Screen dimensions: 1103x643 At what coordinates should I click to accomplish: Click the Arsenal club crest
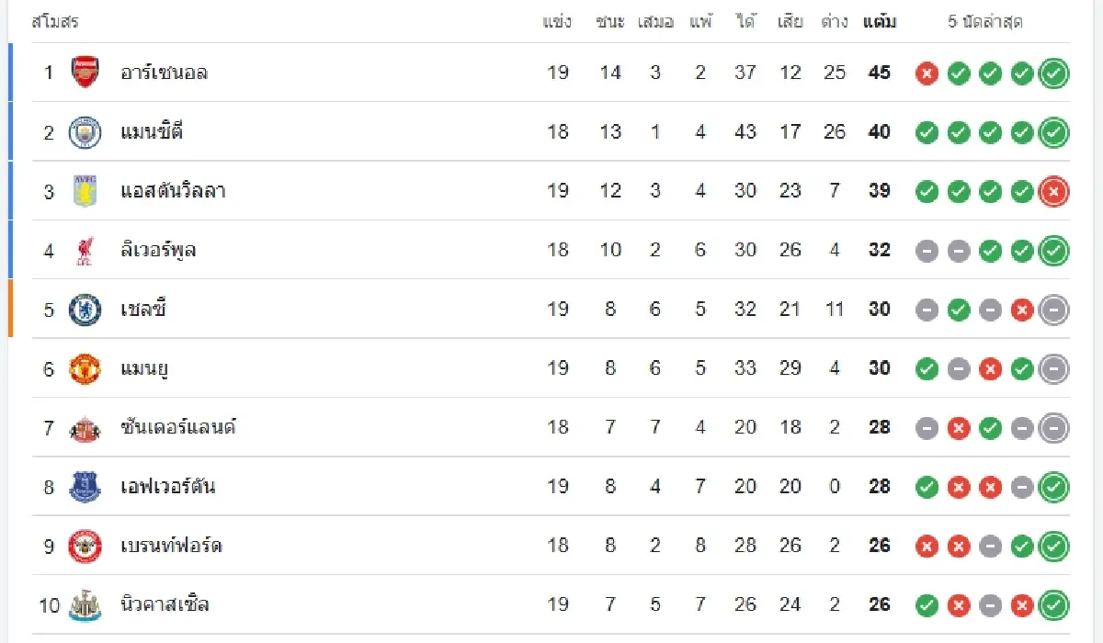[x=85, y=73]
